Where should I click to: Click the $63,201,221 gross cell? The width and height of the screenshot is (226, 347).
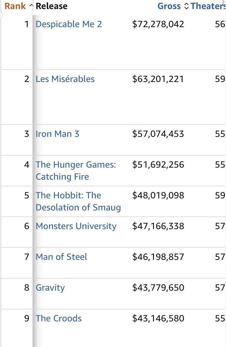(x=158, y=79)
